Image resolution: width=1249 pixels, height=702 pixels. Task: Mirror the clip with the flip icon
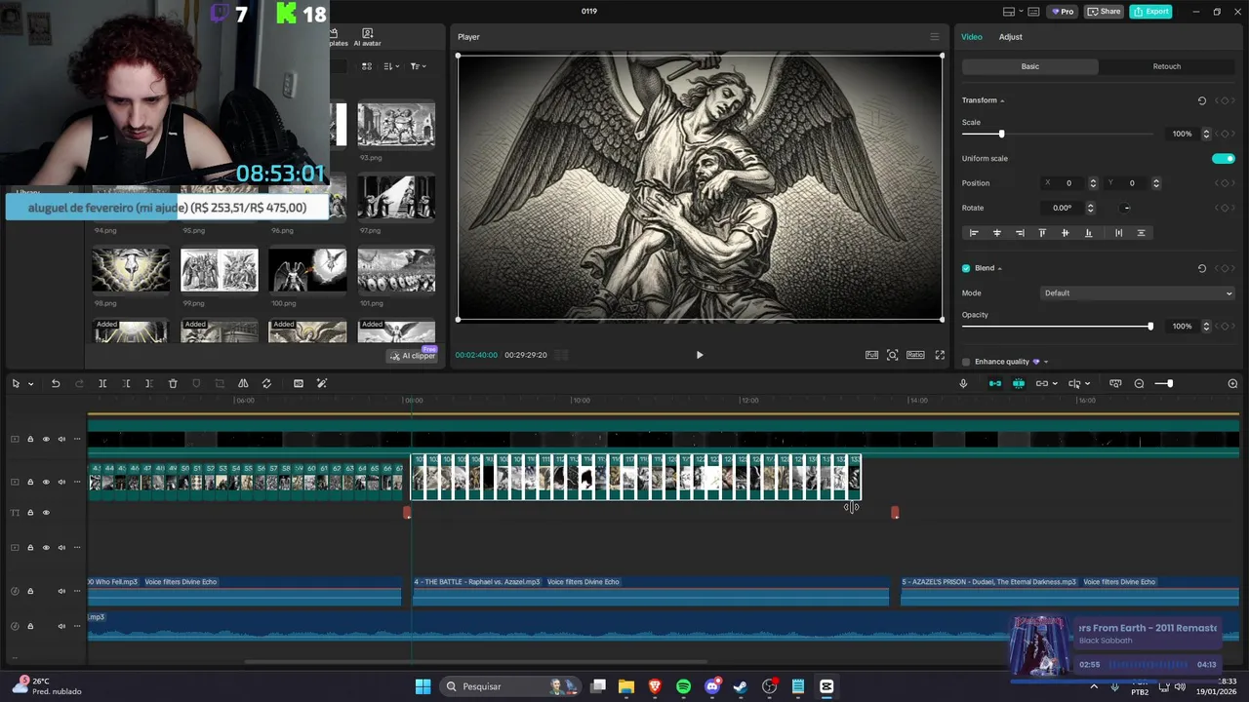pos(243,383)
